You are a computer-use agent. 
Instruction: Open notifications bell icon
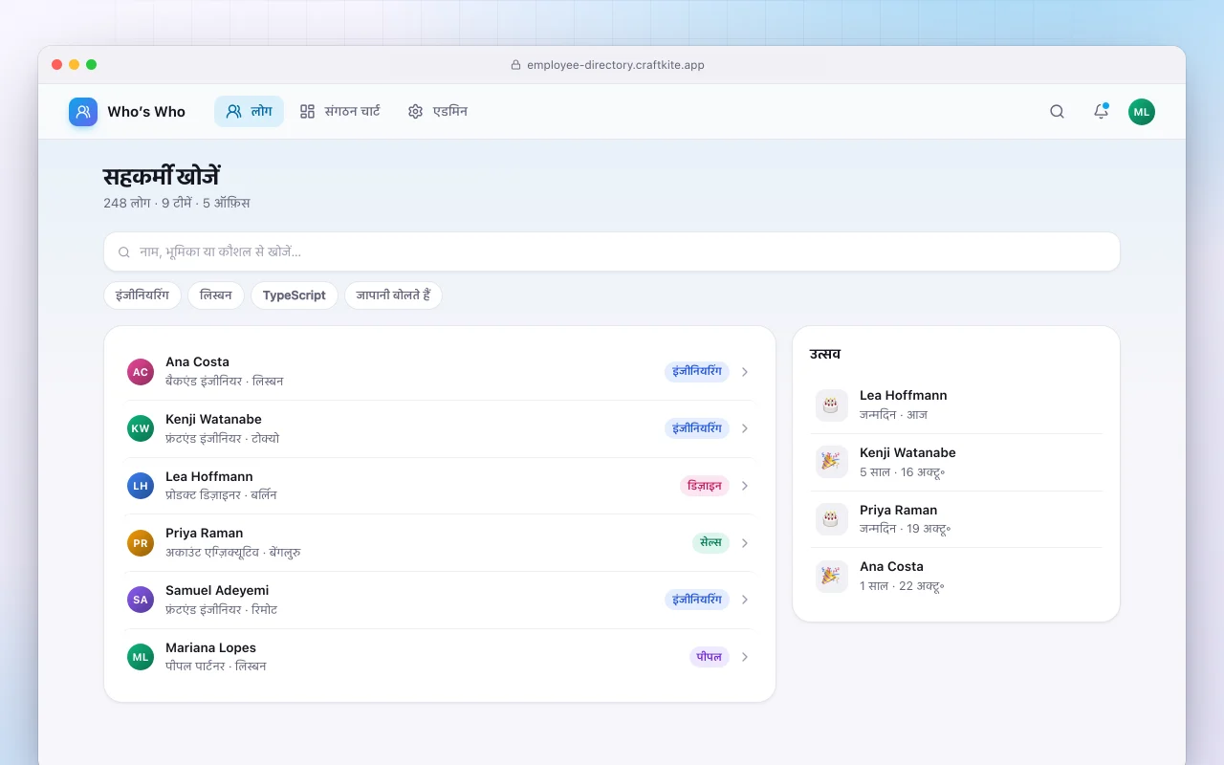point(1101,112)
